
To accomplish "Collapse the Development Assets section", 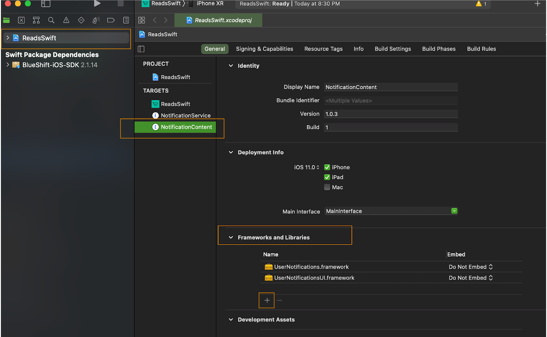I will [x=231, y=320].
